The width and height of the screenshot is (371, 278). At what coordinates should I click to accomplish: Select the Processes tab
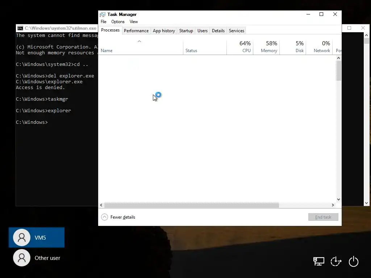(110, 30)
